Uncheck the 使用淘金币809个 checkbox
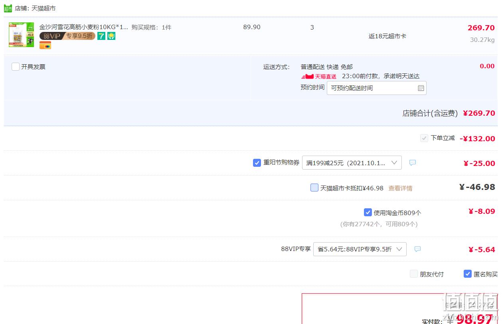This screenshot has width=502, height=324. coord(368,212)
